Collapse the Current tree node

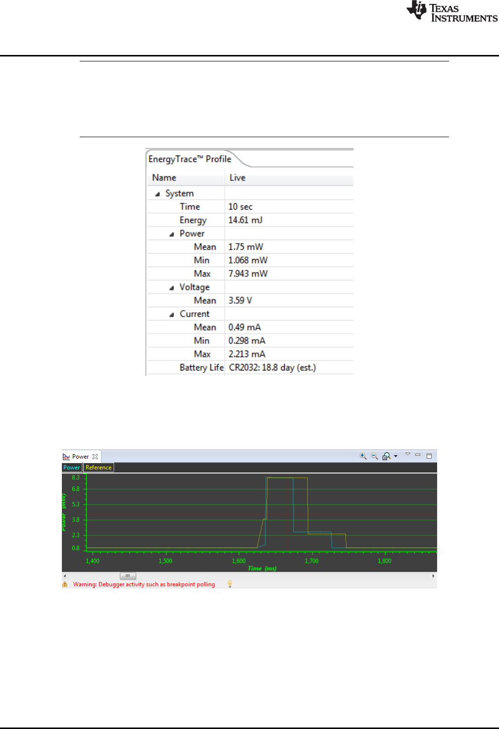click(x=172, y=314)
